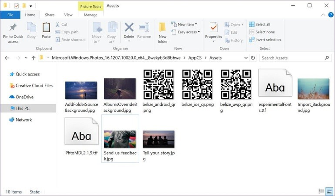Click Assets in the address path
The height and width of the screenshot is (196, 335).
click(x=215, y=58)
